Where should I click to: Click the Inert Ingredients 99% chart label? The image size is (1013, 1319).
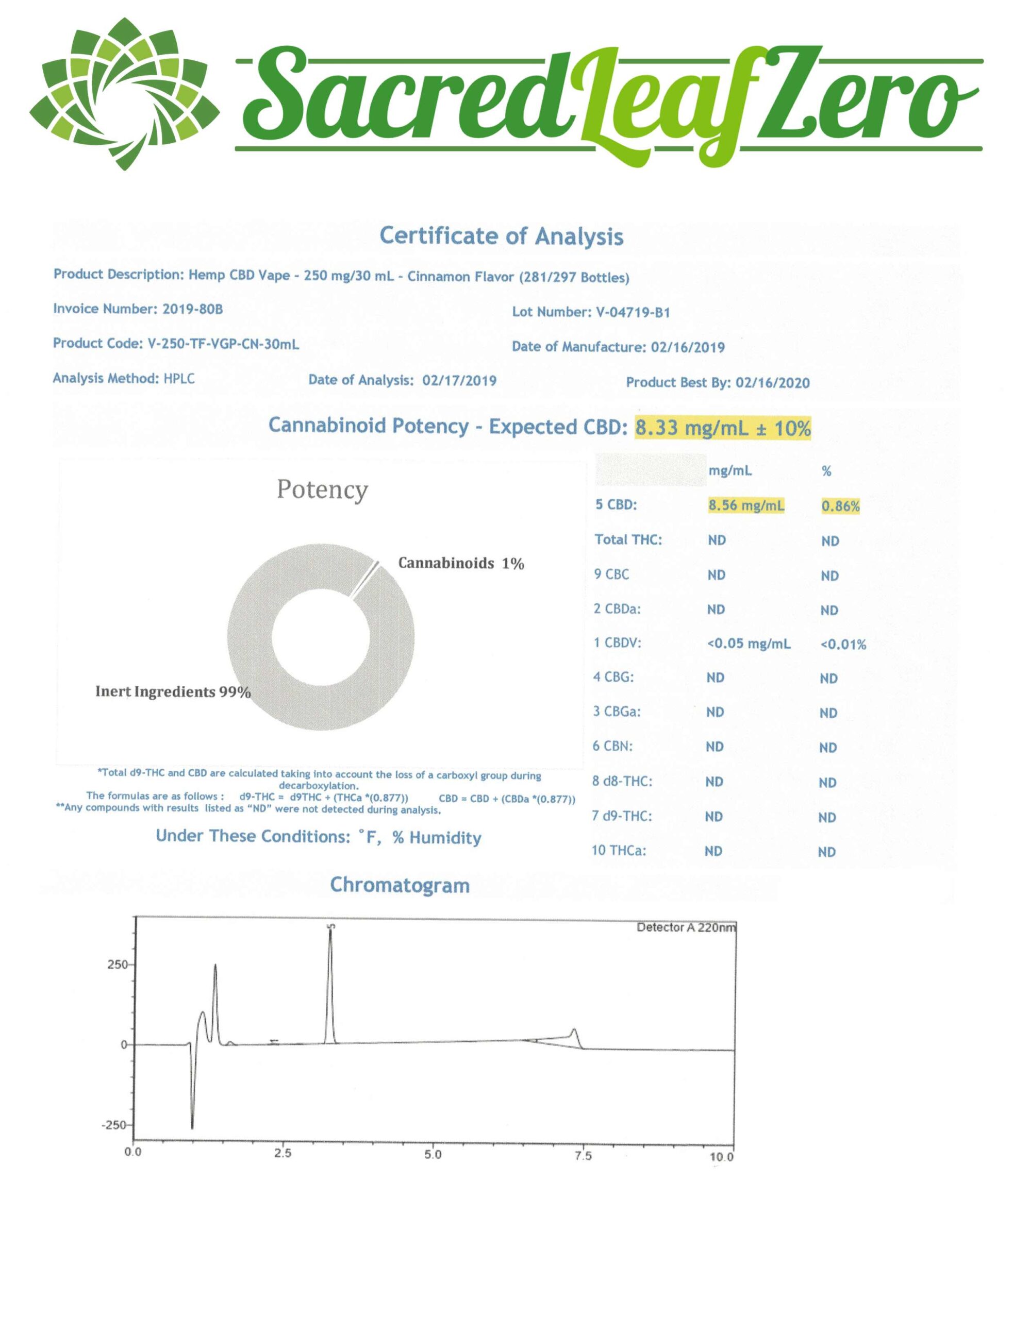pyautogui.click(x=173, y=692)
